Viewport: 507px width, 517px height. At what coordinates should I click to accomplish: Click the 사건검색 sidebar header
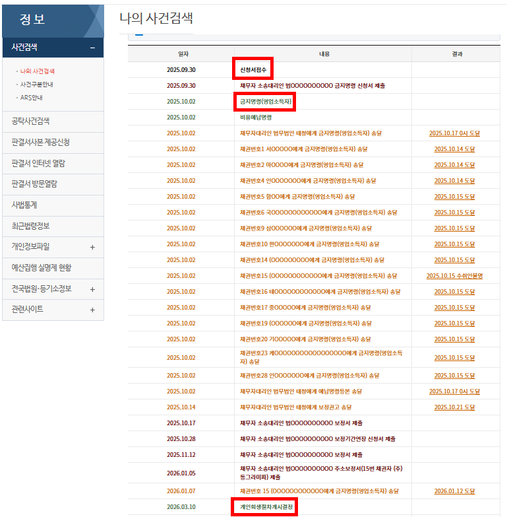53,48
